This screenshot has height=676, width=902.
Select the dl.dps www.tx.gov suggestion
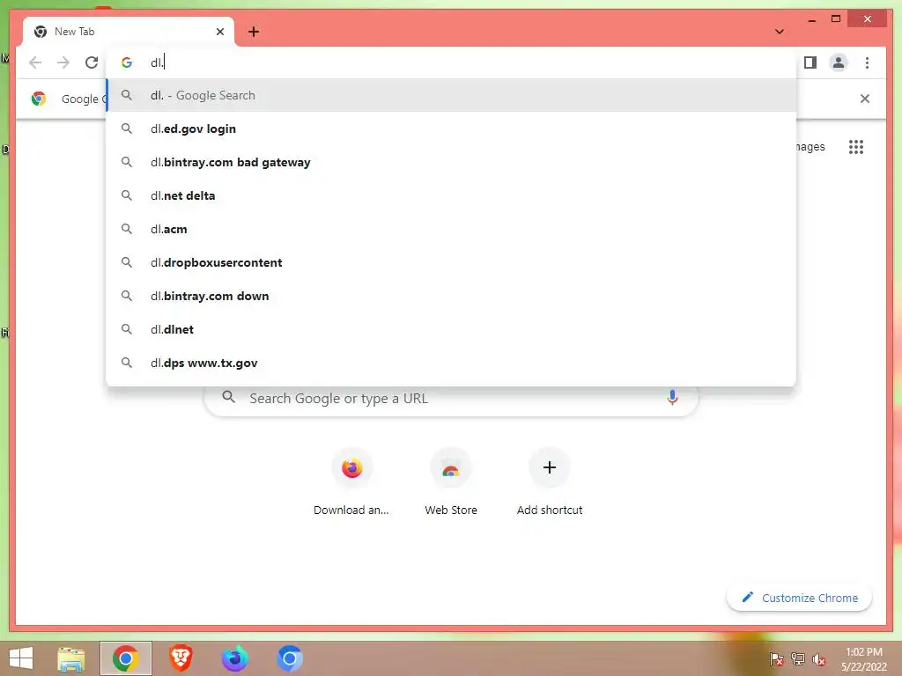pyautogui.click(x=452, y=363)
